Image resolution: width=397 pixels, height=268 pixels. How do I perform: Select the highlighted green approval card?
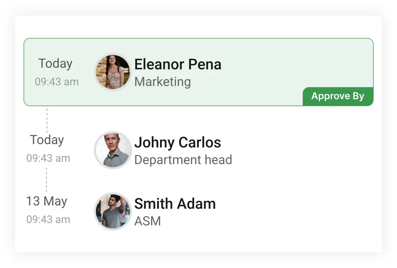(198, 72)
